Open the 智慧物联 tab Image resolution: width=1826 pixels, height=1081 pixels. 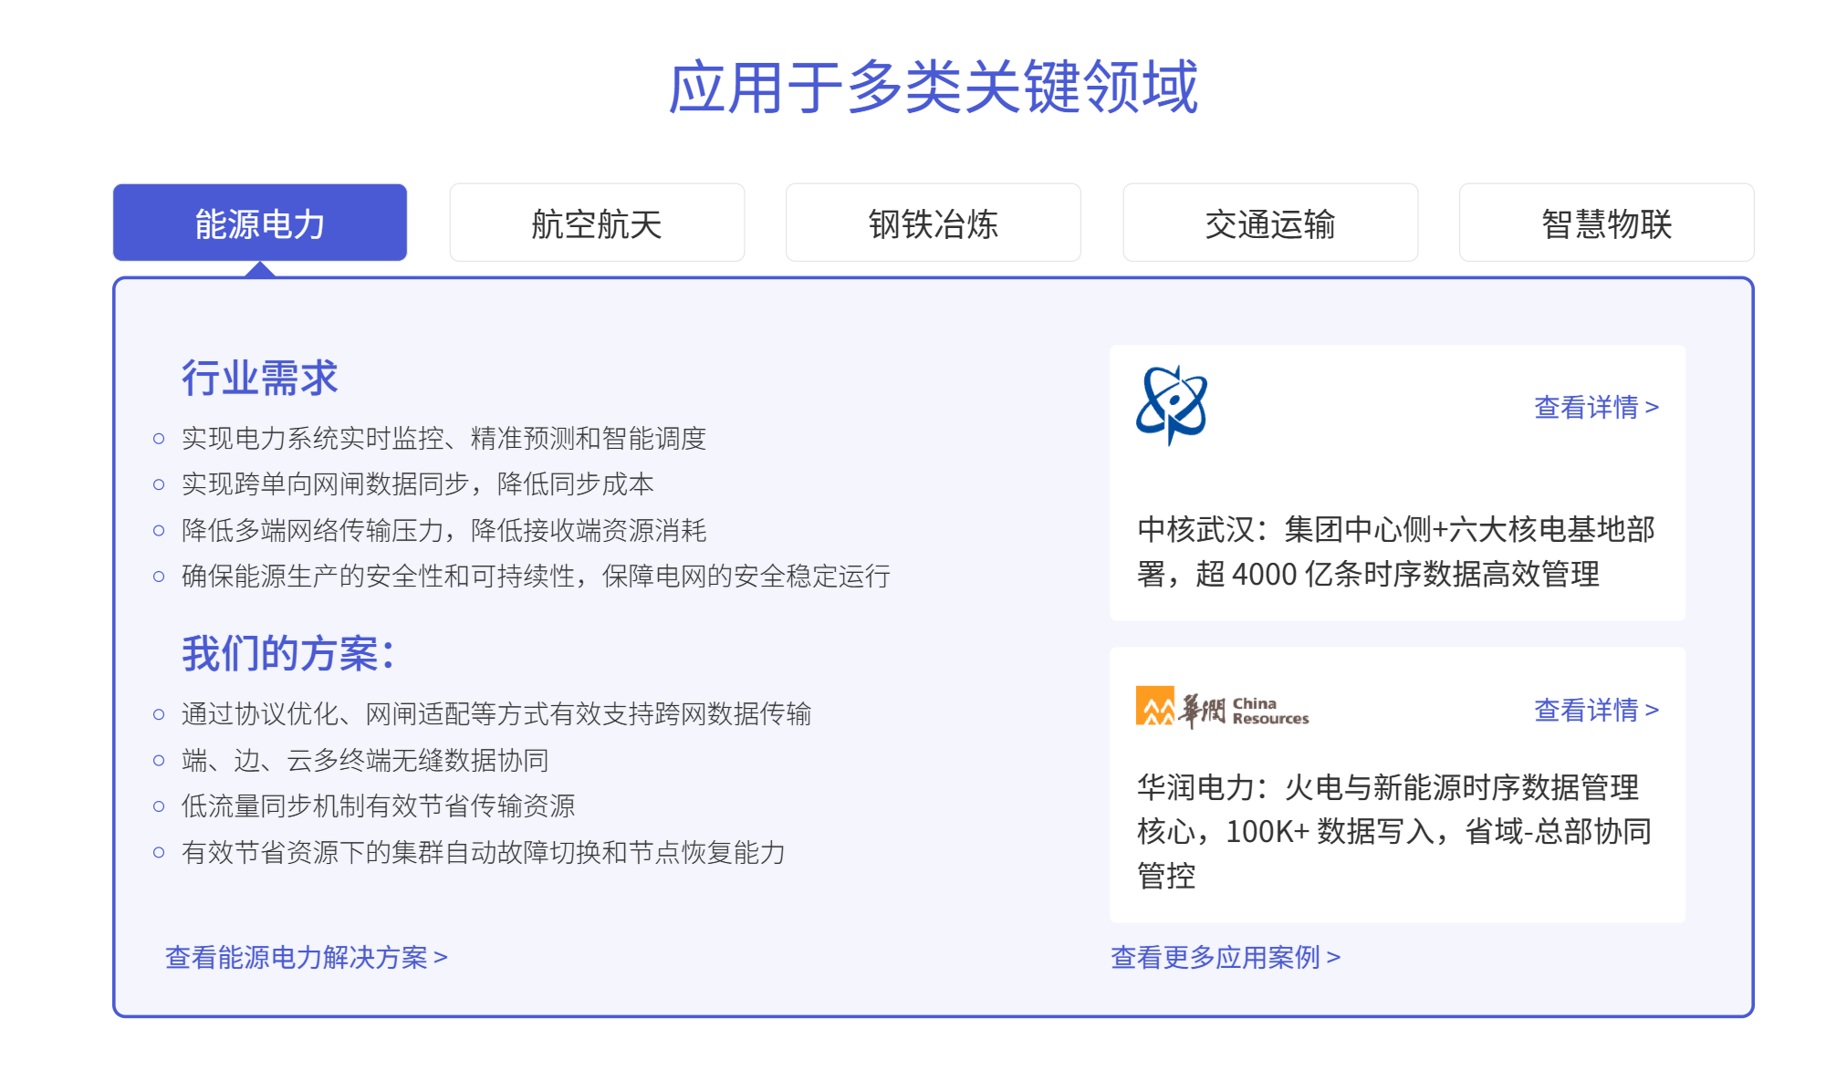pos(1606,223)
